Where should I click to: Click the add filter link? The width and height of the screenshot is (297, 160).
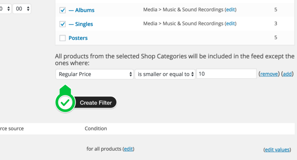click(x=287, y=74)
